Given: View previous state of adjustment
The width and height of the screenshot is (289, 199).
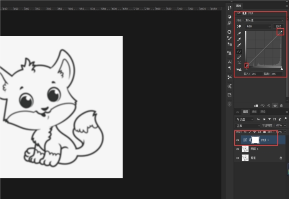Looking at the screenshot, I should click(x=262, y=106).
